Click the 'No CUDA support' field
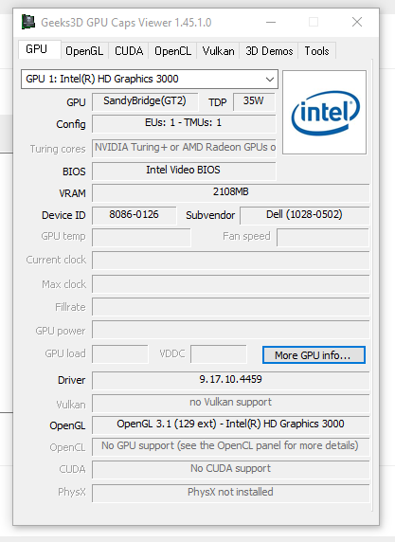 point(230,469)
